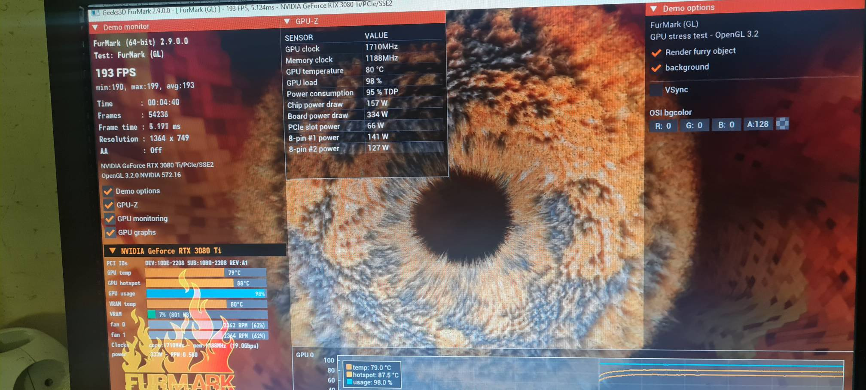Image resolution: width=866 pixels, height=390 pixels.
Task: Click the R: 0 color field
Action: 663,126
